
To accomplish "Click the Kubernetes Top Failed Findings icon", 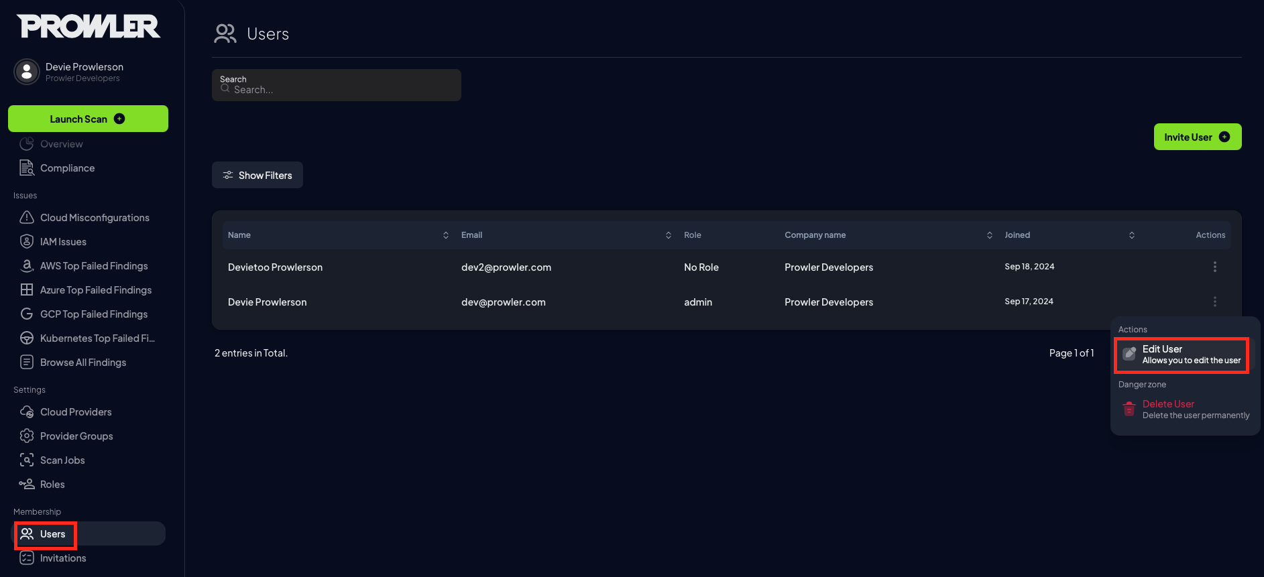I will [x=27, y=338].
